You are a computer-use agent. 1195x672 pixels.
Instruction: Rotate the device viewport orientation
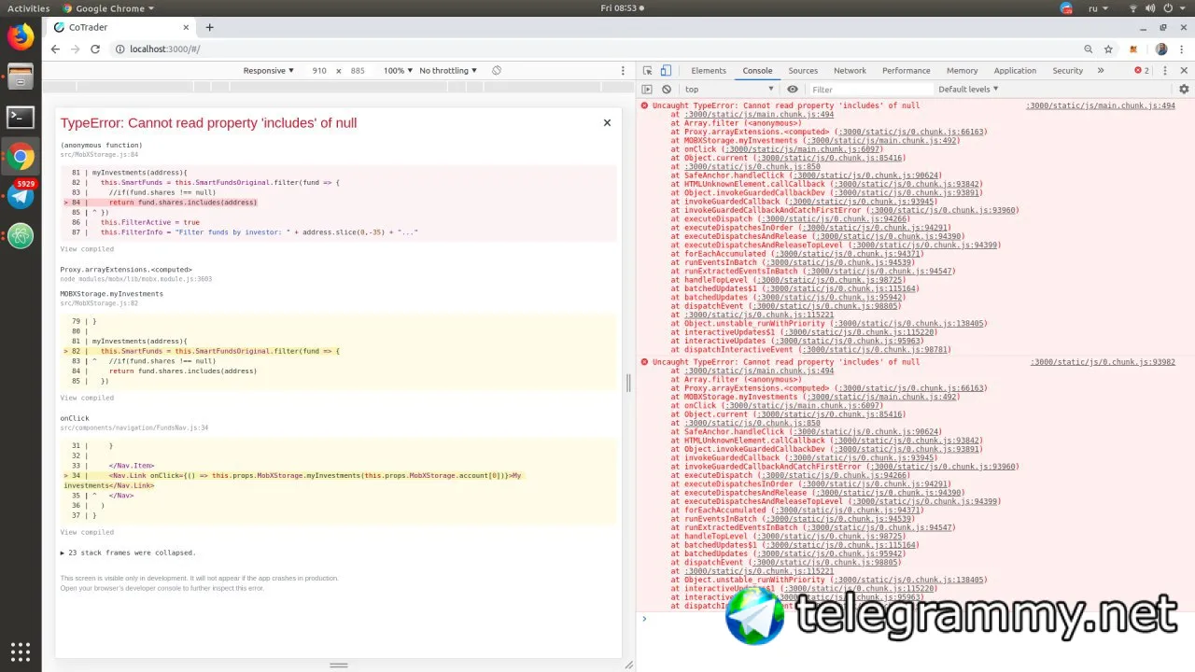(x=497, y=71)
